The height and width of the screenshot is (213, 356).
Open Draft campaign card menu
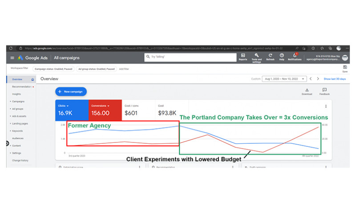click(326, 167)
